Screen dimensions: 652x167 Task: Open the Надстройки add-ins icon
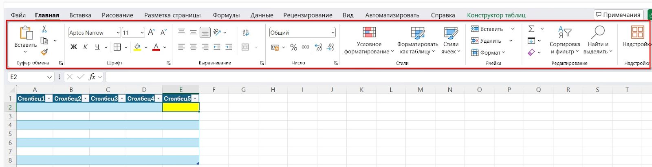tap(637, 32)
